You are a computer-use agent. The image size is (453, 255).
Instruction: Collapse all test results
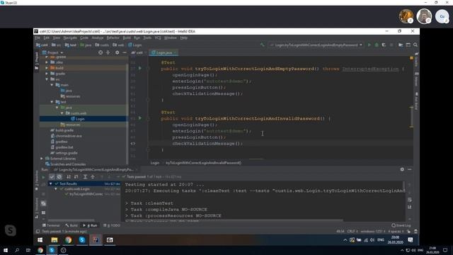point(93,177)
